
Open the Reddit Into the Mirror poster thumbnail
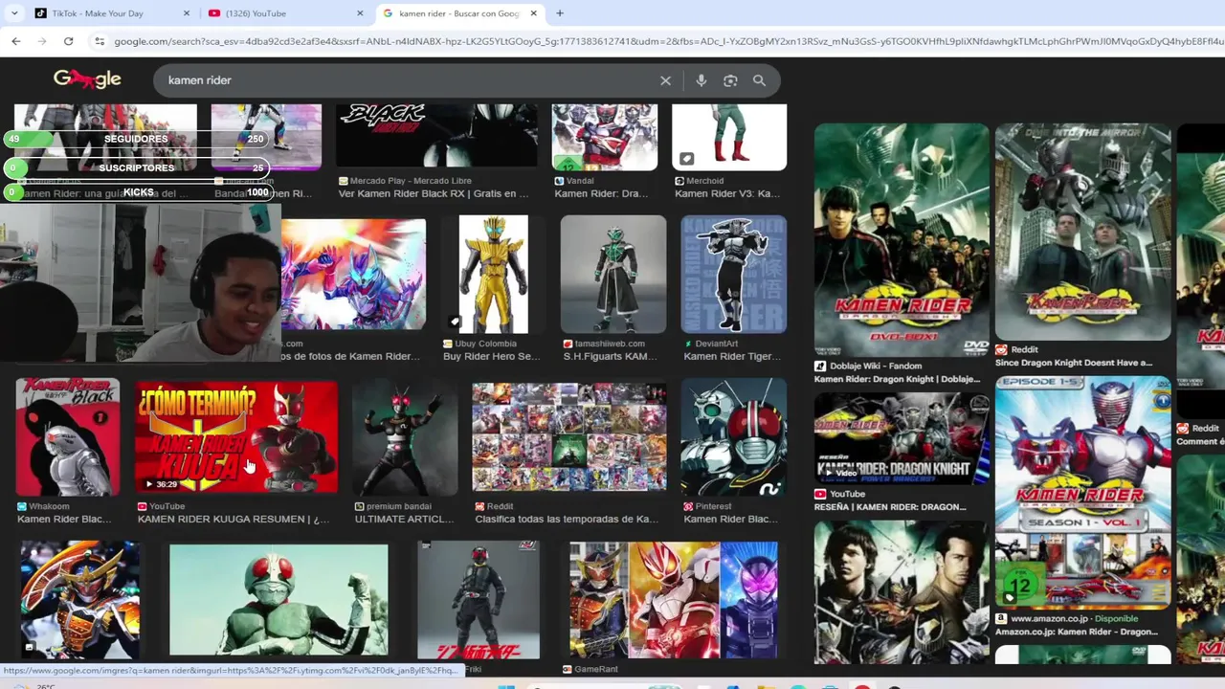pos(1082,231)
